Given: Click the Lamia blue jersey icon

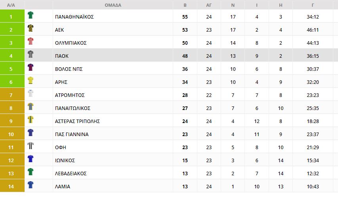Looking at the screenshot, I should tap(31, 185).
